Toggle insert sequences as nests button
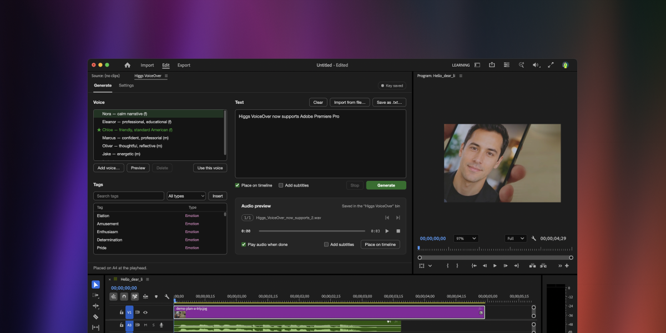Screen dimensions: 666x333 pyautogui.click(x=114, y=296)
